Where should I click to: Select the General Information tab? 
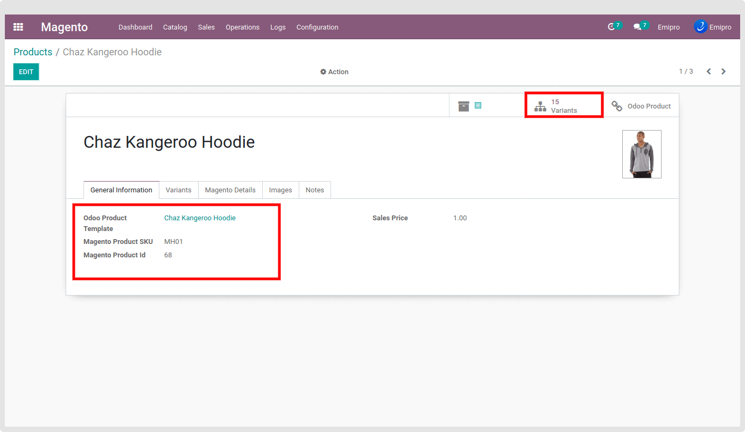[x=121, y=190]
